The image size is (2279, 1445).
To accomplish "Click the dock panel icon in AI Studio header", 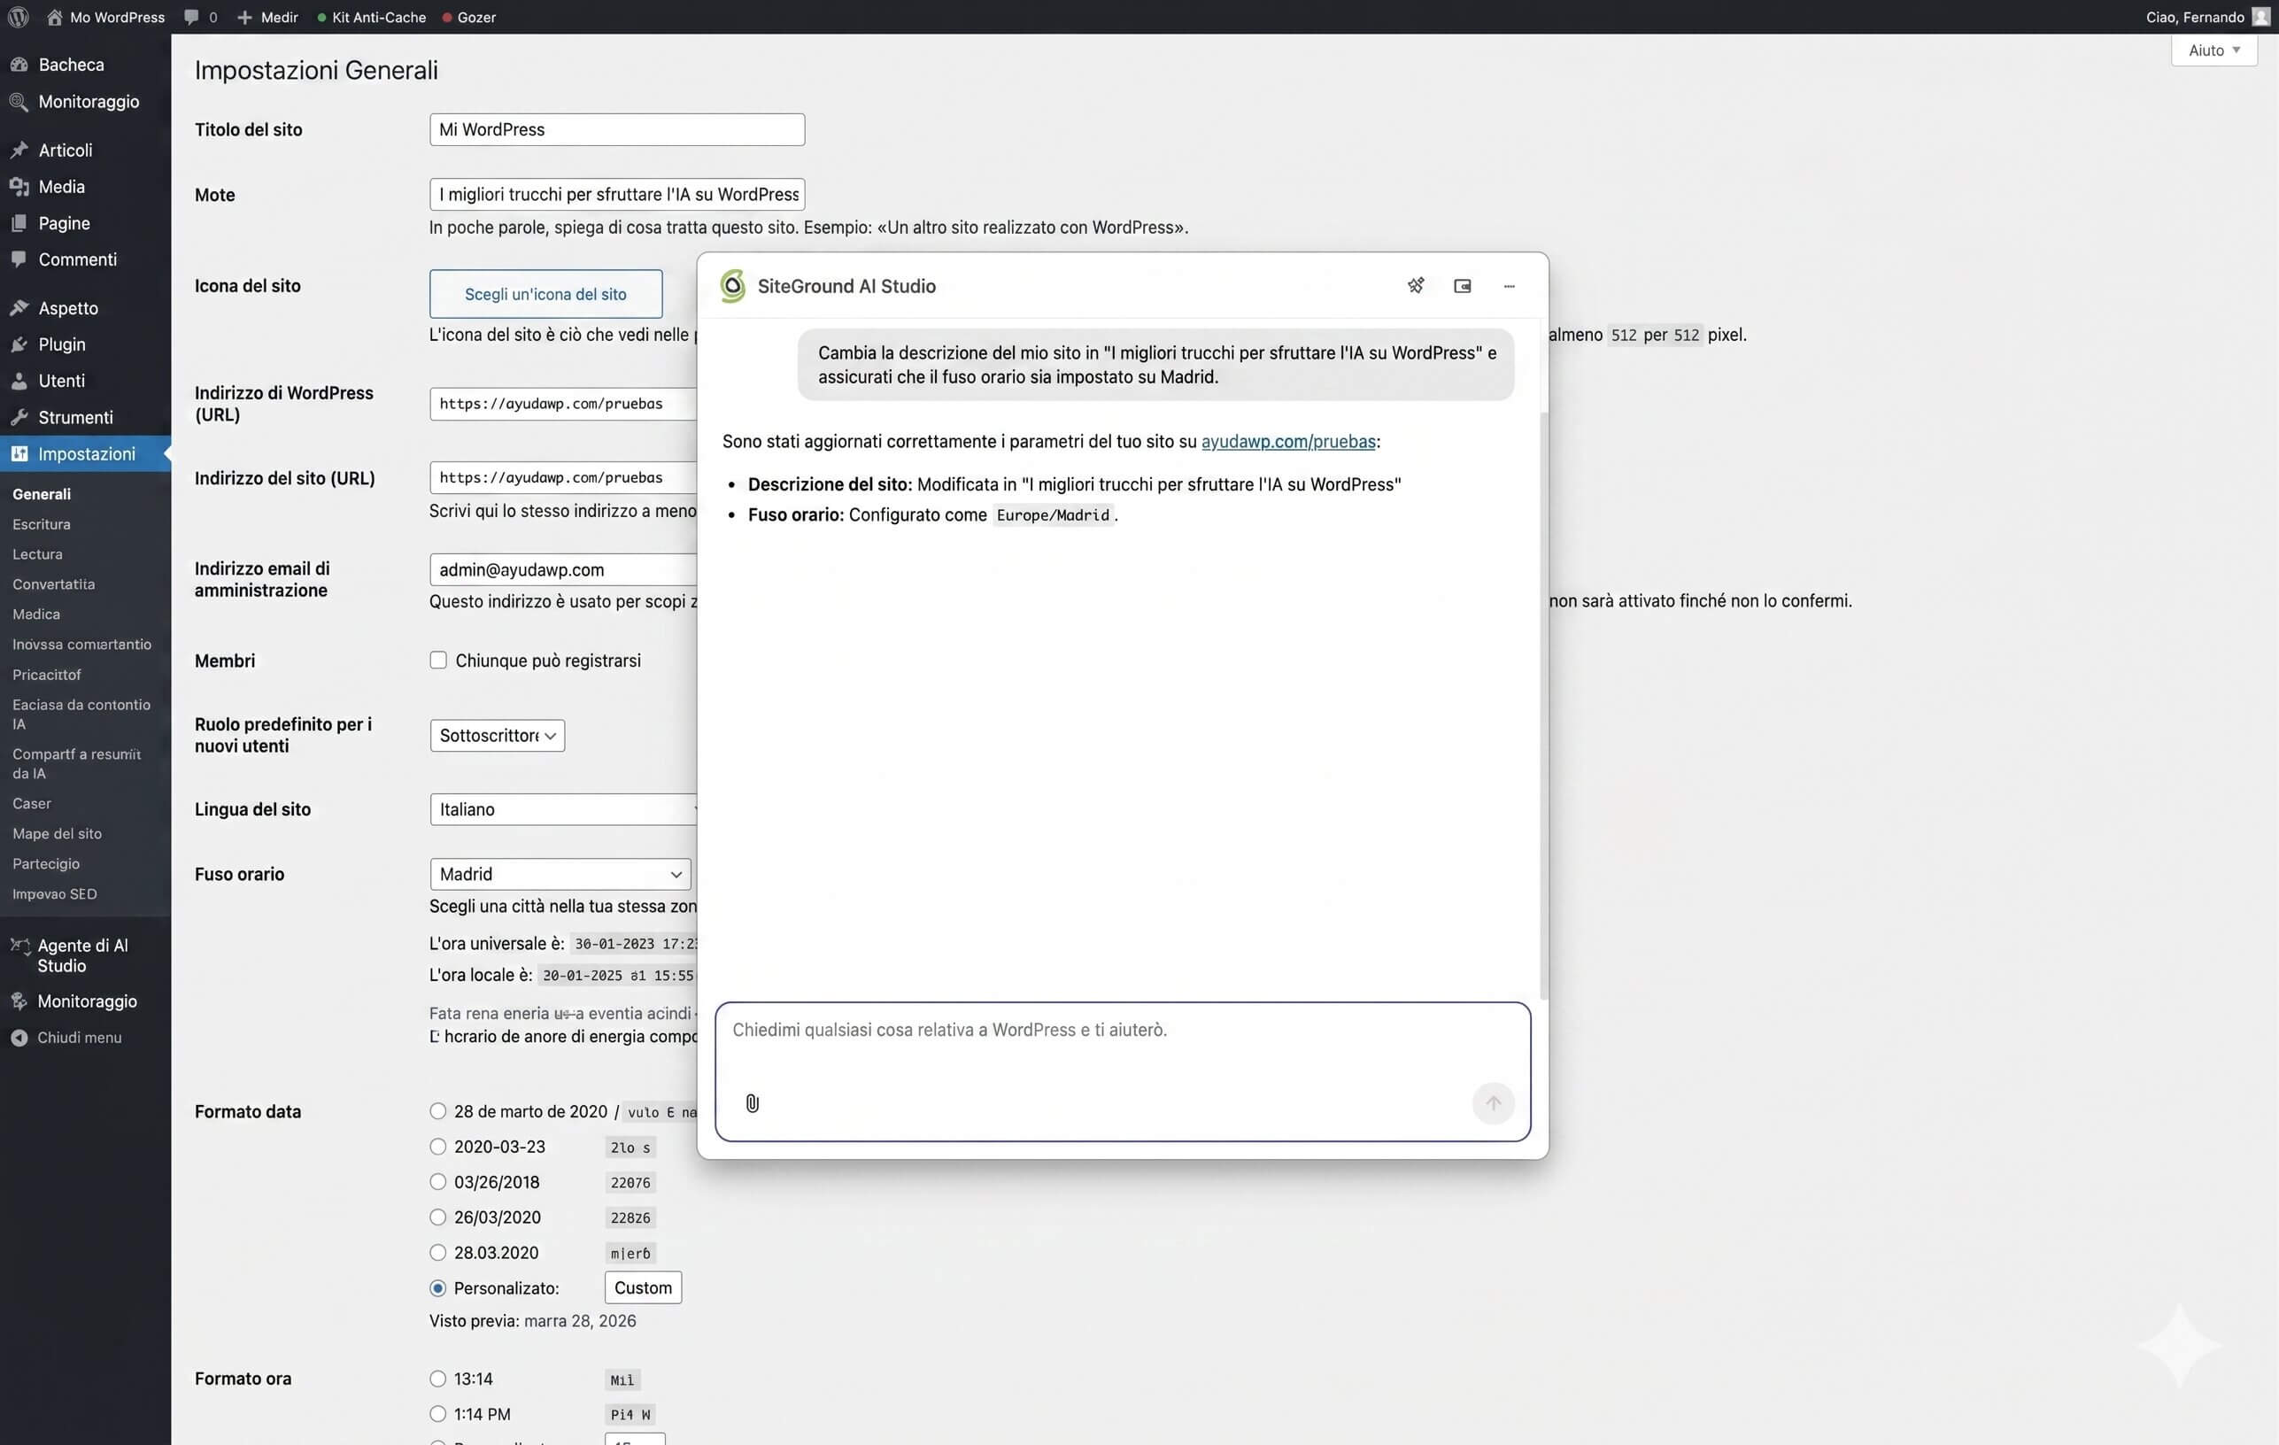I will pos(1463,286).
